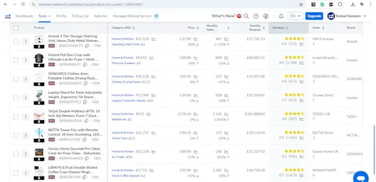Check the LIBWYS Coffee Cups row checkbox
Viewport: 376px width, 182px height.
click(16, 173)
